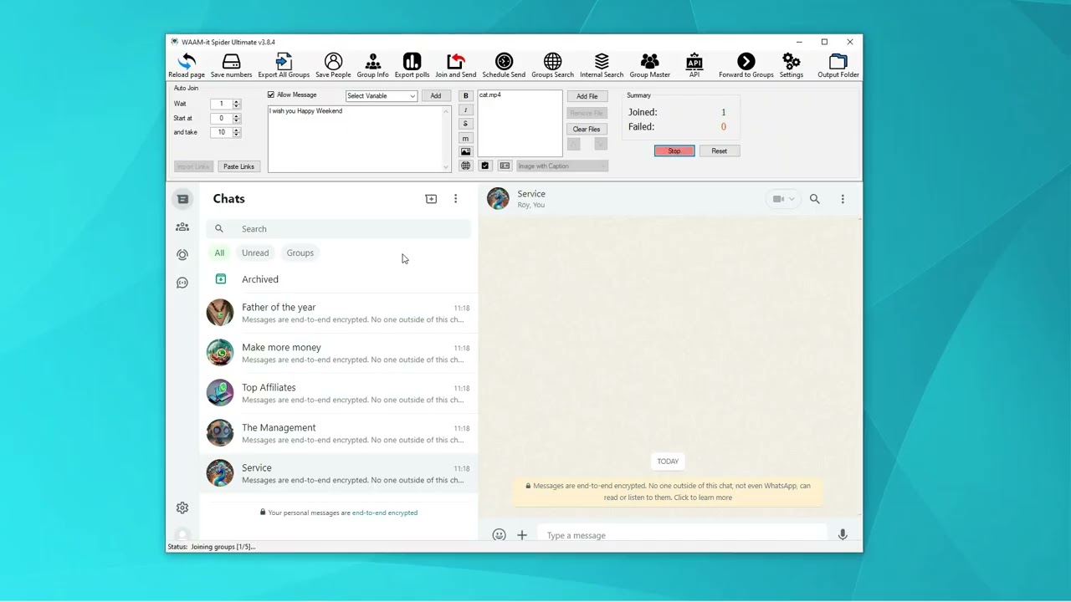
Task: Open the Schedule Send tool
Action: coord(504,65)
